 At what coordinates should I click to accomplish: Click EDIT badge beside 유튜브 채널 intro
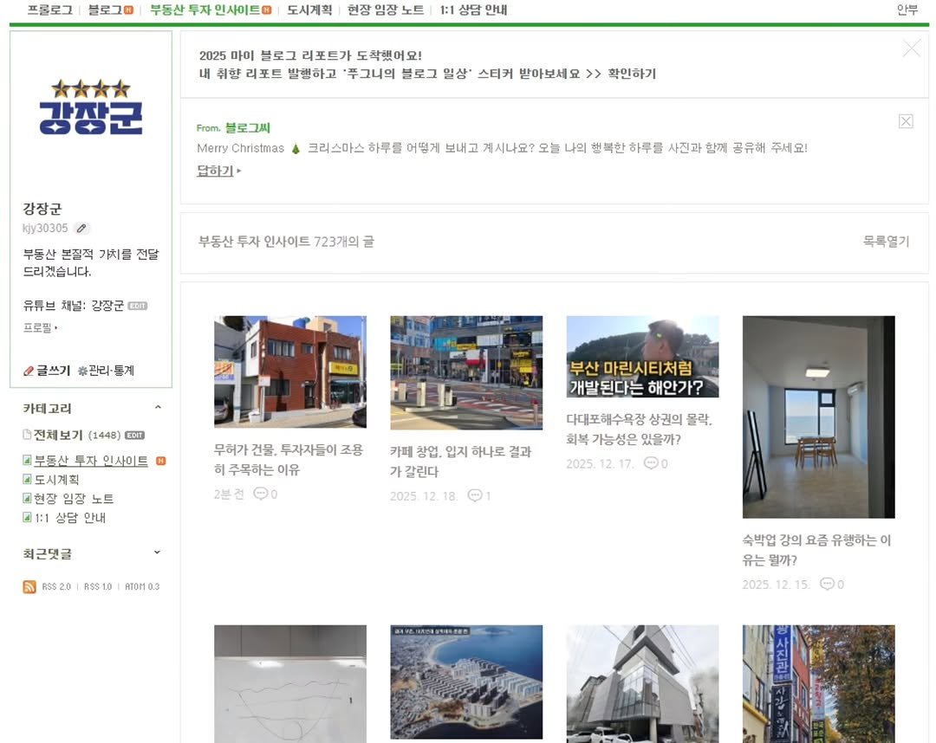click(138, 306)
